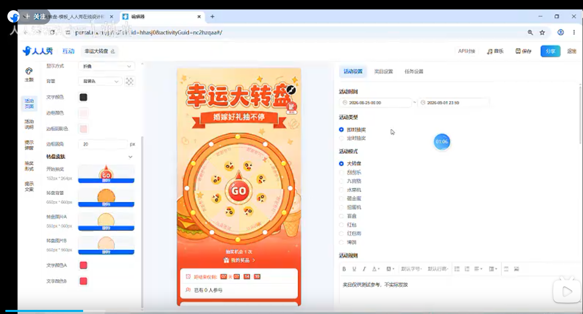Click the pencil edit icon on banner
This screenshot has width=583, height=314.
pyautogui.click(x=291, y=90)
